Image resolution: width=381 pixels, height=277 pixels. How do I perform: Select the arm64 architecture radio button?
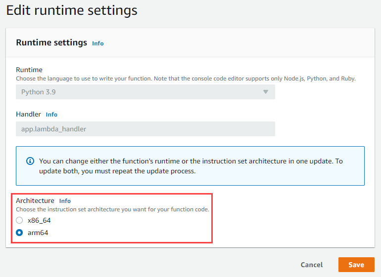point(20,233)
